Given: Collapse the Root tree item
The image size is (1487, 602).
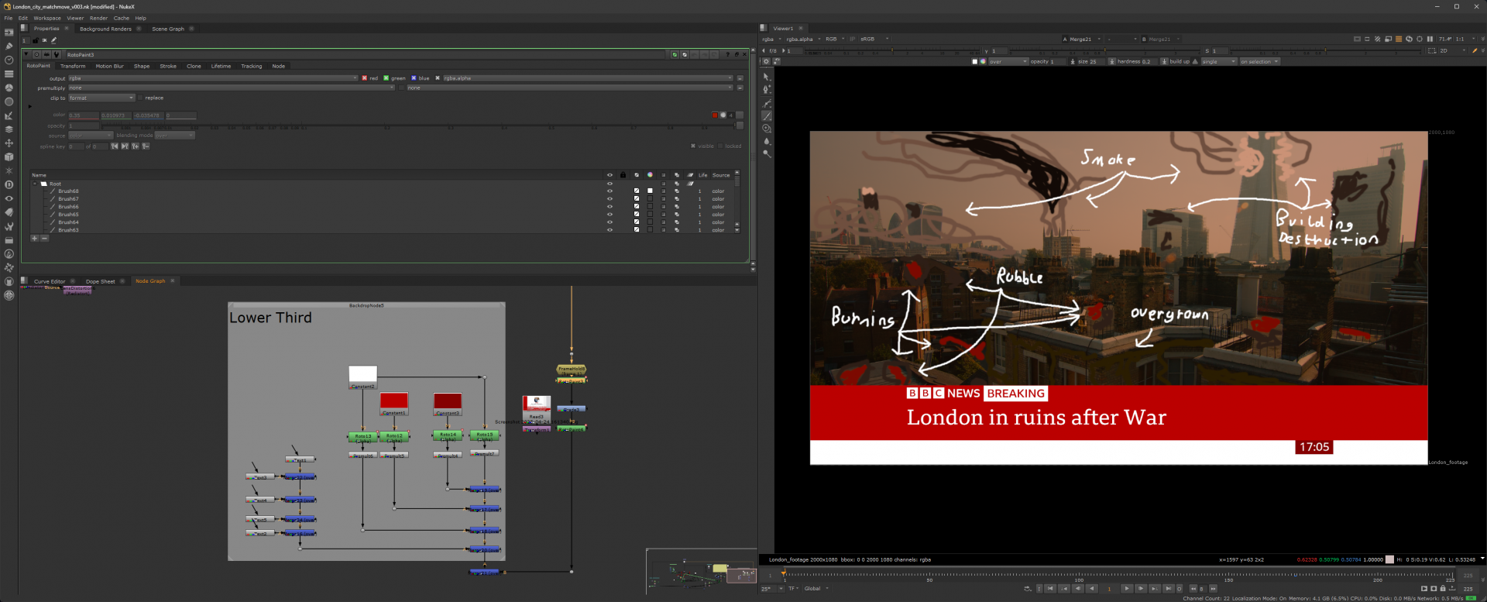Looking at the screenshot, I should (35, 184).
